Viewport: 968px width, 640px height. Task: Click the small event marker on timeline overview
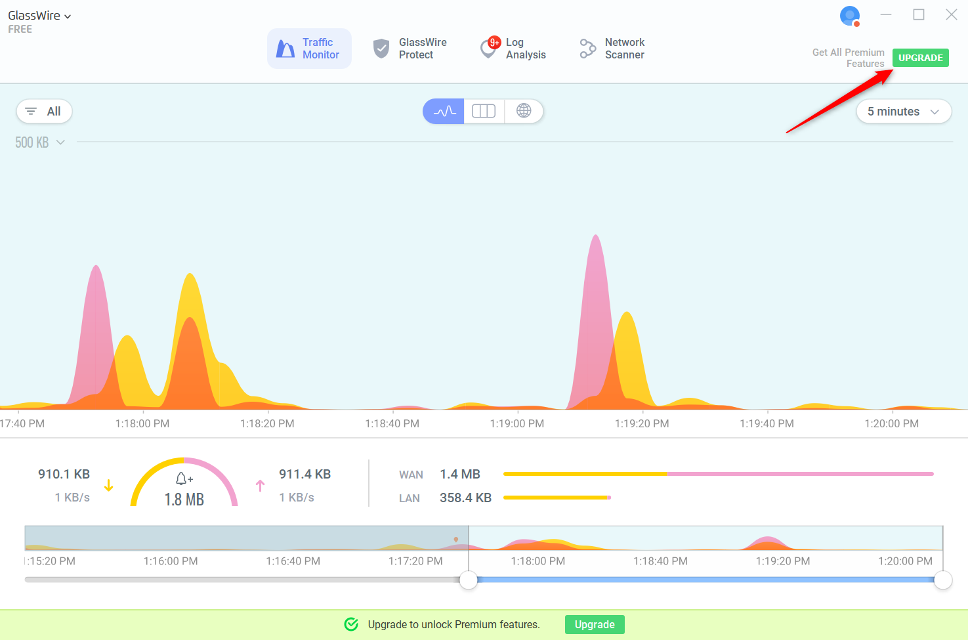[456, 540]
